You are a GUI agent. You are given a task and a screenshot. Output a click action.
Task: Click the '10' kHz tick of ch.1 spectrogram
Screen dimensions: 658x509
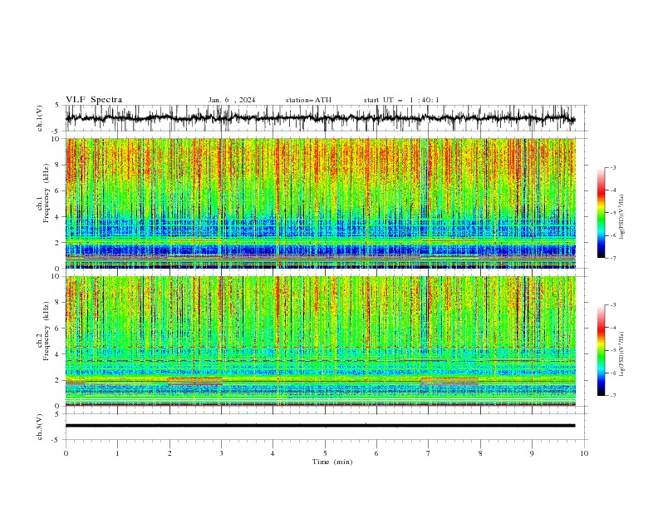57,139
